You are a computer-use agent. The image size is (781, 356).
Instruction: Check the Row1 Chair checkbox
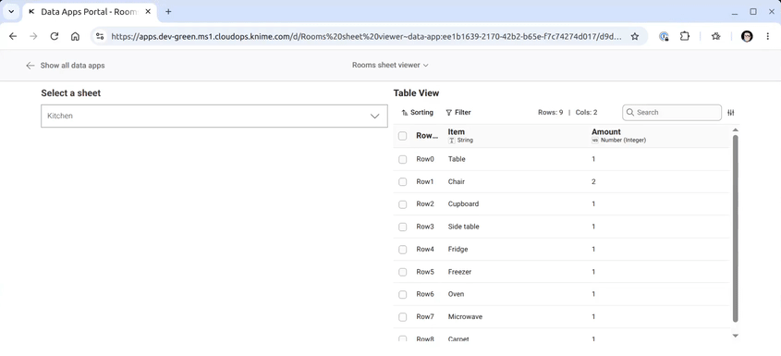point(402,182)
